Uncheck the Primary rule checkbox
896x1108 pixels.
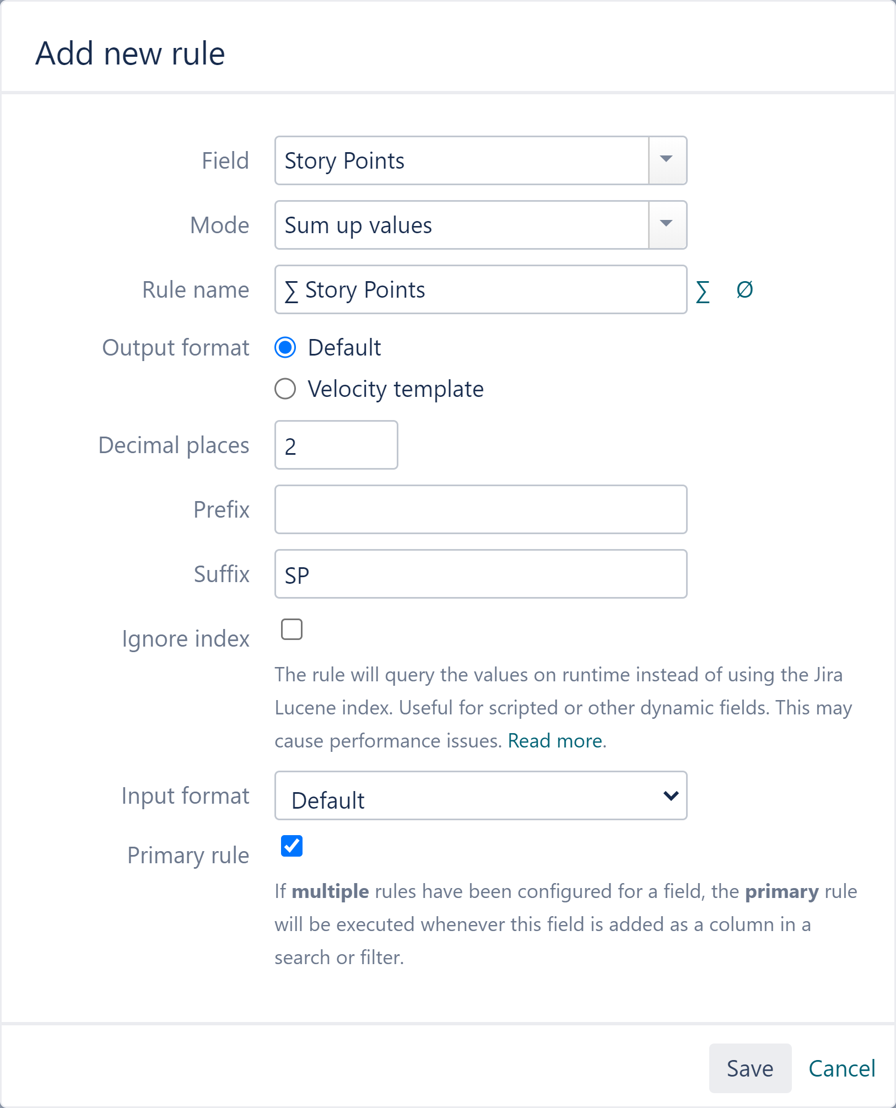coord(292,846)
